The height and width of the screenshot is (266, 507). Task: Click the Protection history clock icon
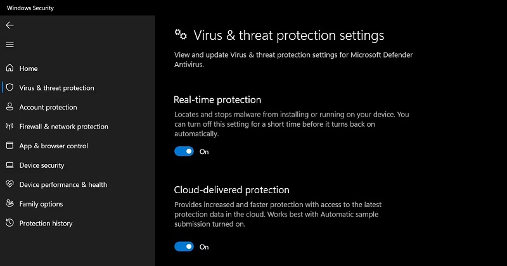(10, 224)
